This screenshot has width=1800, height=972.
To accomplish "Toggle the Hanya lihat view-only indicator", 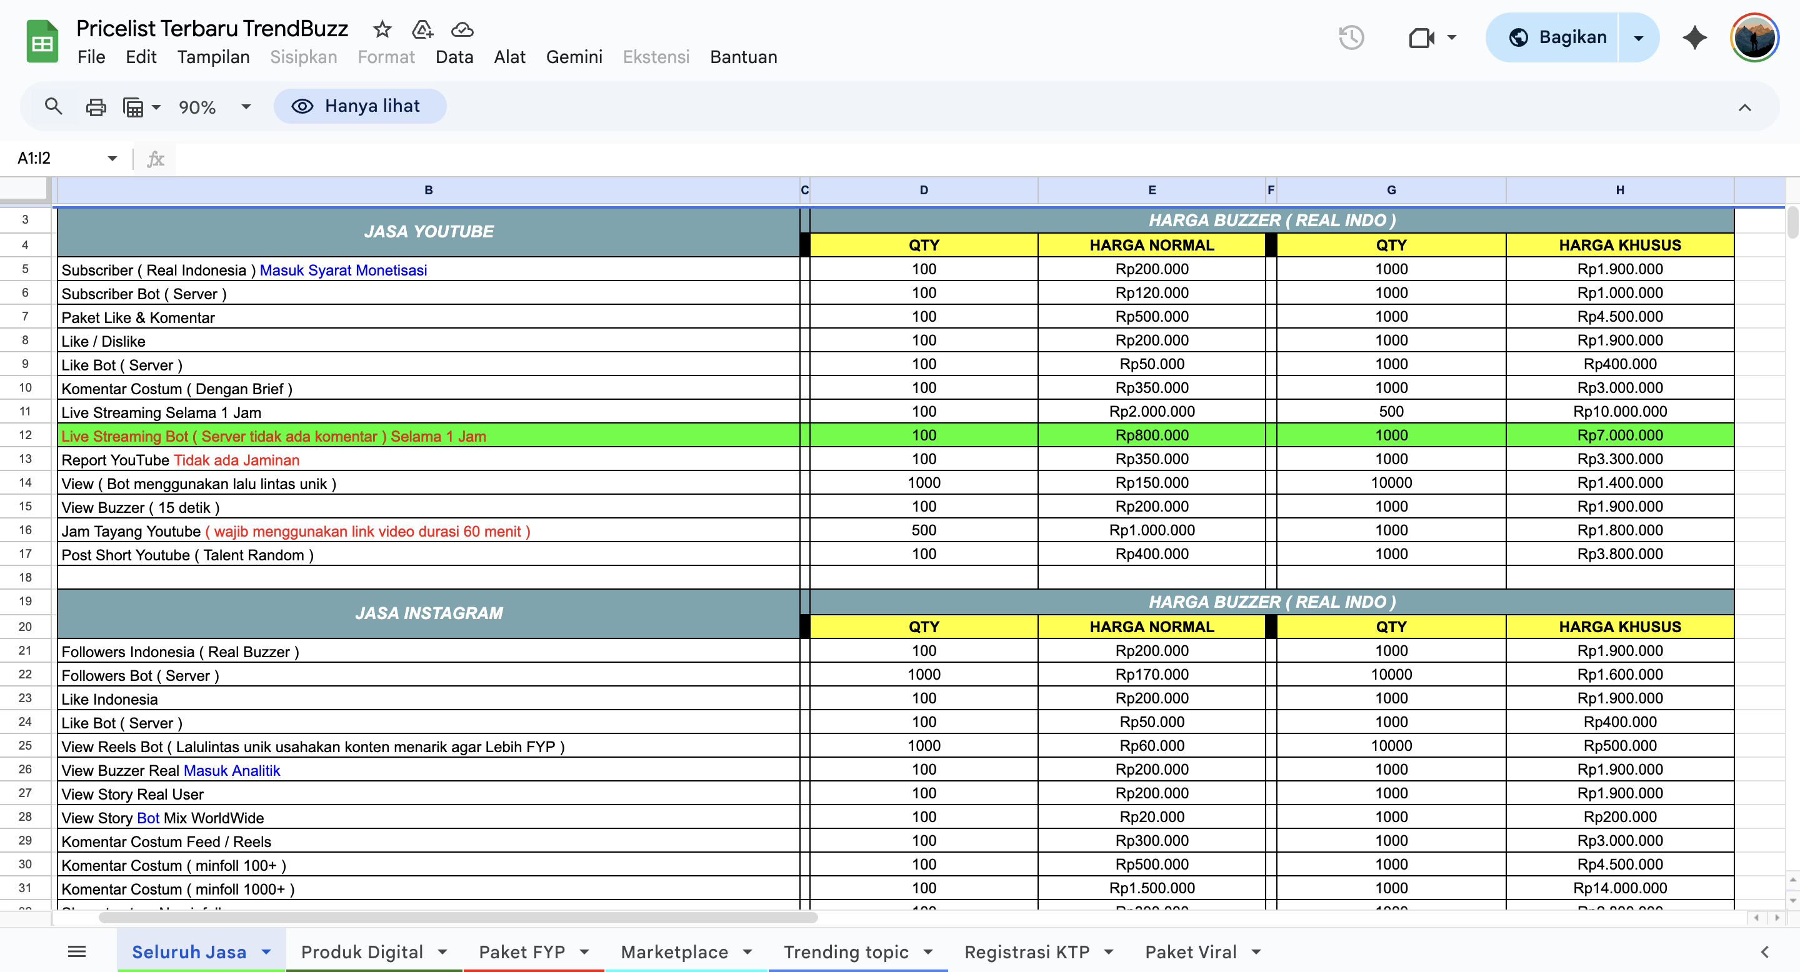I will point(360,106).
